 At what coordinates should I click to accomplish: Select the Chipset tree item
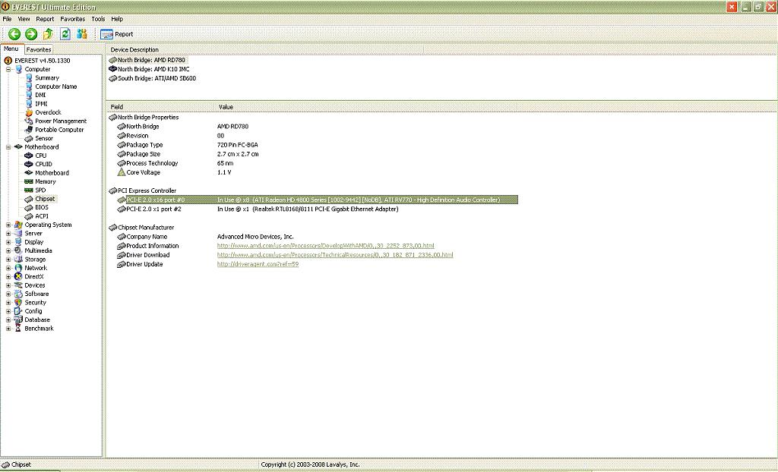(45, 199)
